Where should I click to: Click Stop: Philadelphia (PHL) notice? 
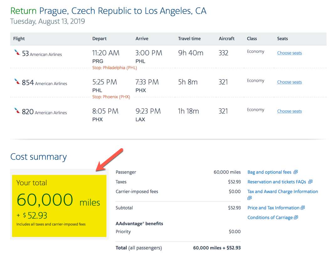[114, 68]
